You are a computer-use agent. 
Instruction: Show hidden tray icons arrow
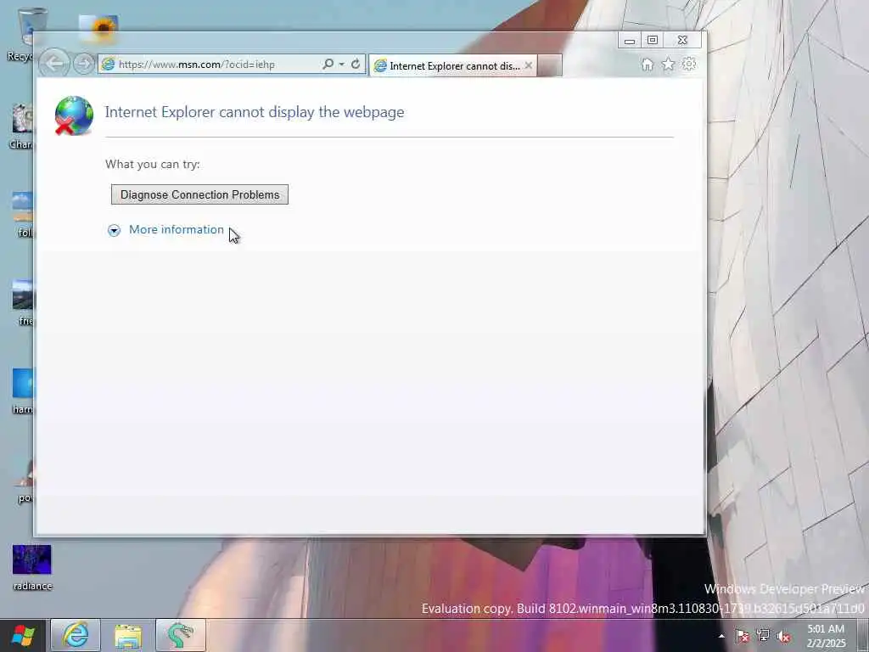(721, 636)
